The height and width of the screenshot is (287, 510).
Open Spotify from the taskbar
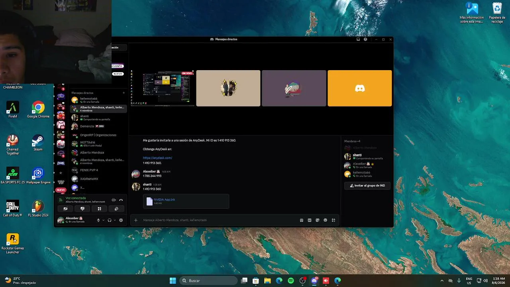(x=291, y=281)
